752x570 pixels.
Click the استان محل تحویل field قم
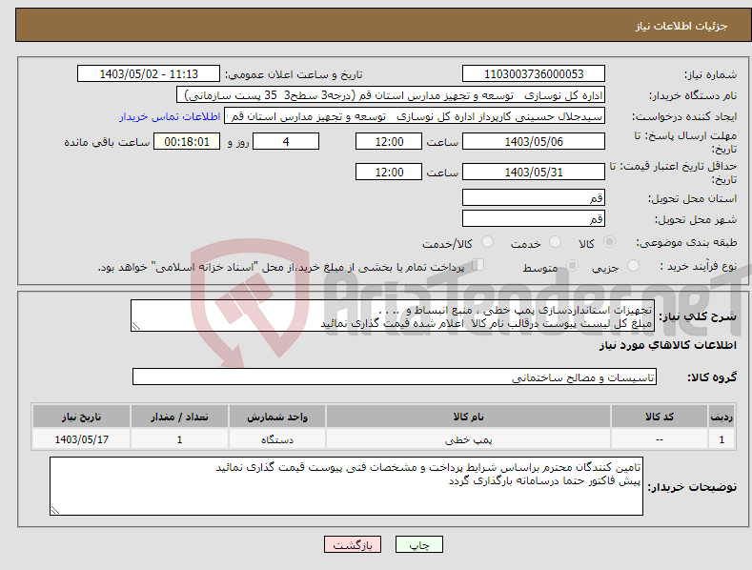534,197
